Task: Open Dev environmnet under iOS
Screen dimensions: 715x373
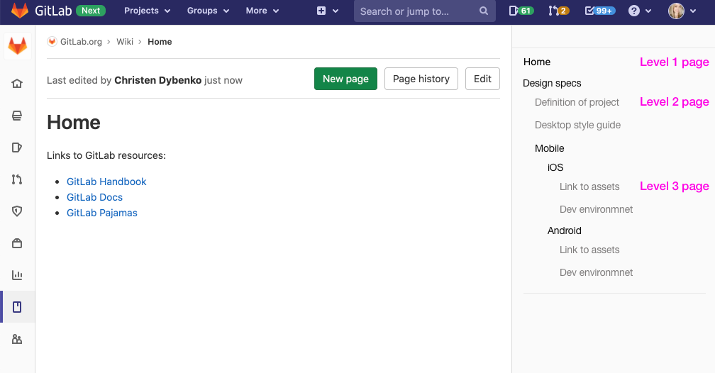Action: [x=596, y=209]
